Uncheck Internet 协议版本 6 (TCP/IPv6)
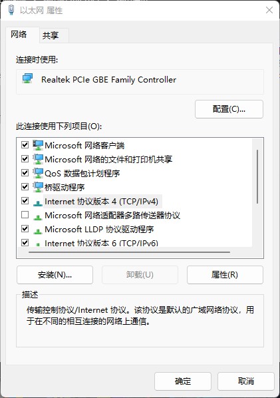Image resolution: width=280 pixels, height=398 pixels. point(25,242)
